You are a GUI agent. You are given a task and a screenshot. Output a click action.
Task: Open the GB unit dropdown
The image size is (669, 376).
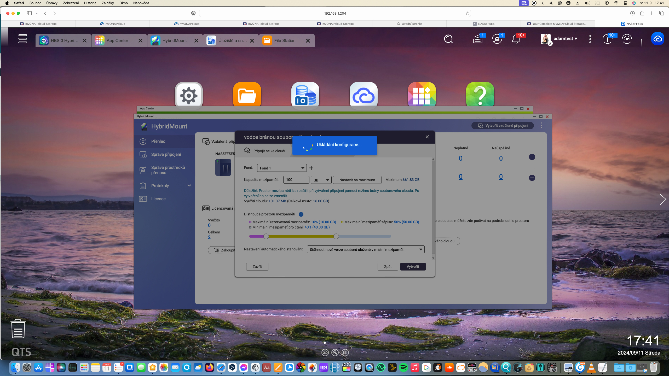321,180
